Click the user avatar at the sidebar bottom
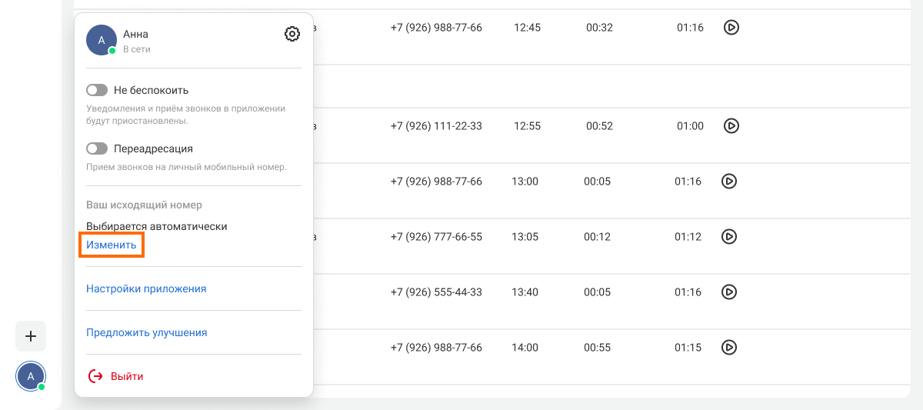The height and width of the screenshot is (410, 923). coord(31,376)
